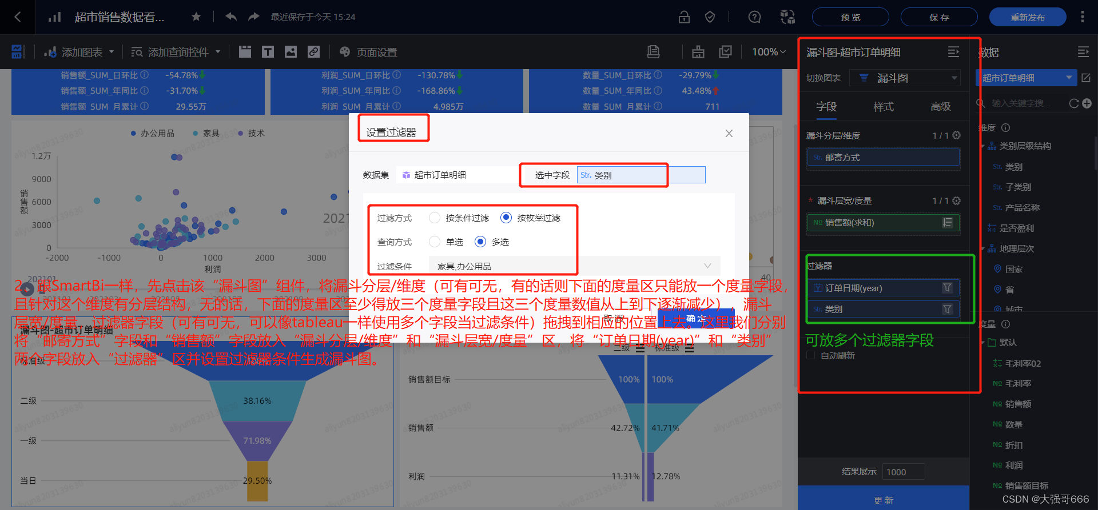This screenshot has height=510, width=1098.
Task: Open the help question mark icon
Action: (x=754, y=17)
